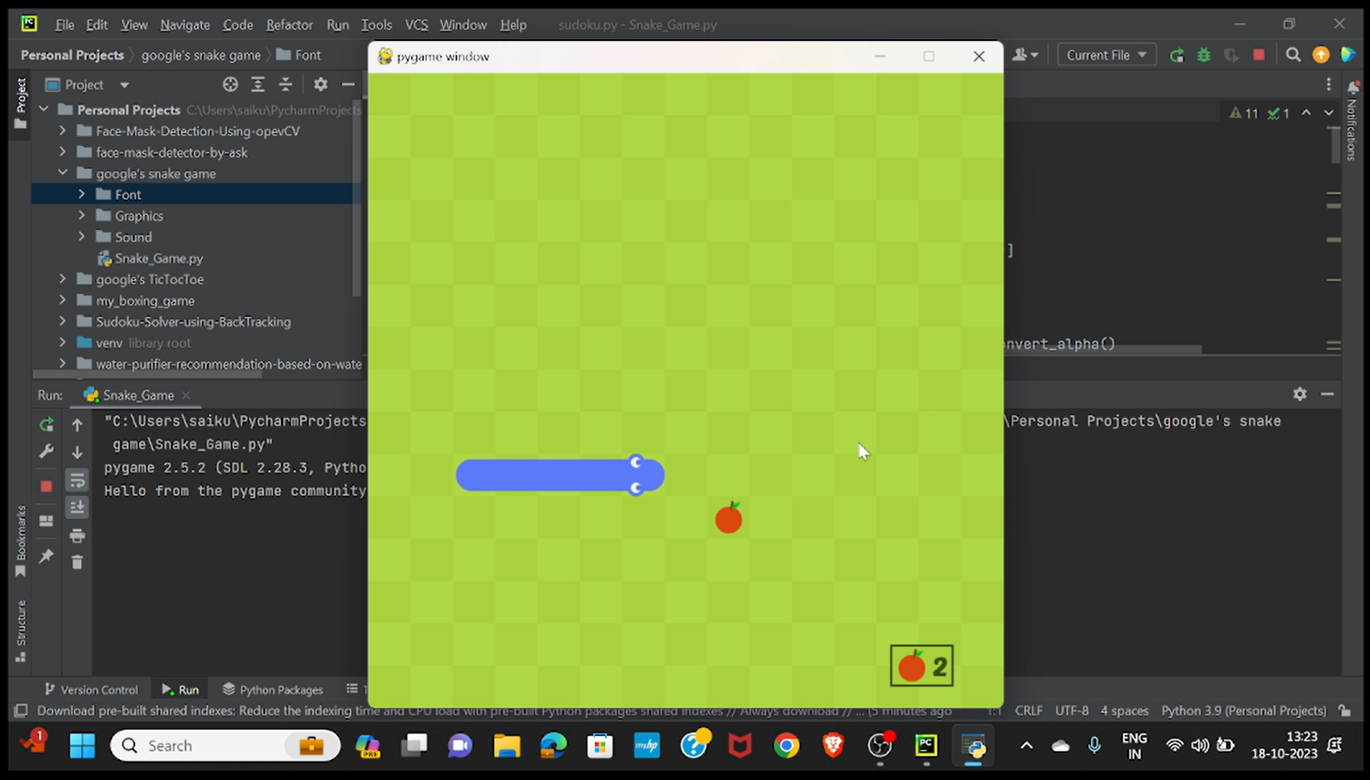Open the File menu

tap(64, 25)
